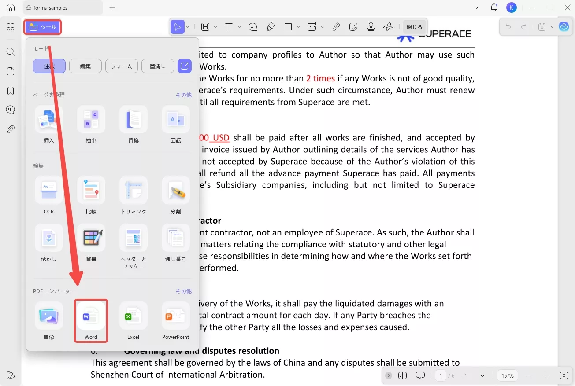The height and width of the screenshot is (386, 575).
Task: Click その他 link next to PDFコンバーター
Action: pos(184,291)
